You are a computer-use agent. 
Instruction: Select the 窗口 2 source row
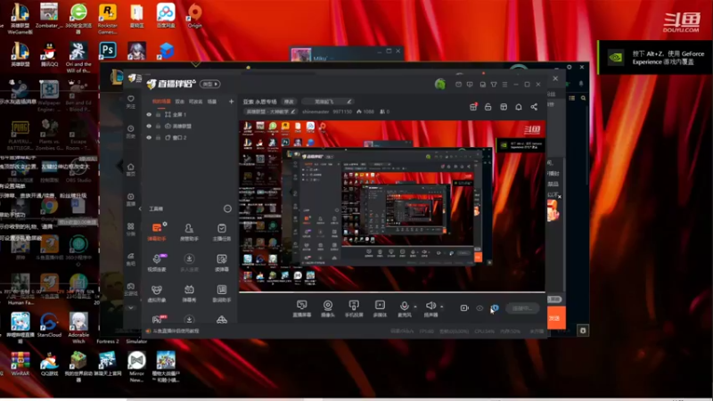pos(190,137)
